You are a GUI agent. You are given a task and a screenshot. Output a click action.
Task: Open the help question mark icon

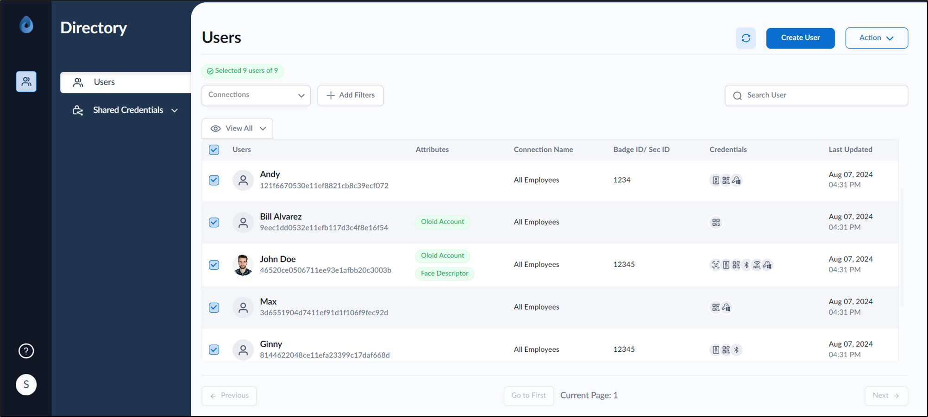(26, 351)
